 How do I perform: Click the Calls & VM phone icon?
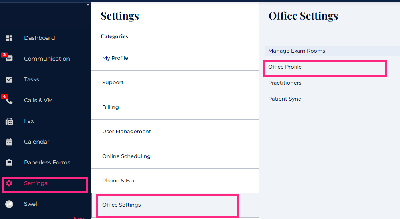(x=9, y=101)
